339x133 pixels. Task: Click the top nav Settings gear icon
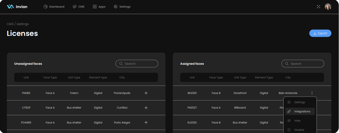pos(116,7)
